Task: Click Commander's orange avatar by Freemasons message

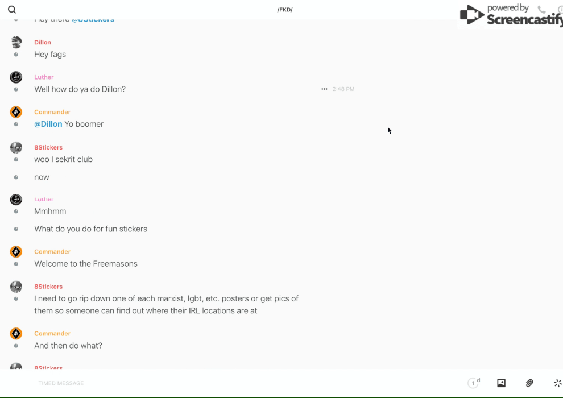Action: point(16,252)
